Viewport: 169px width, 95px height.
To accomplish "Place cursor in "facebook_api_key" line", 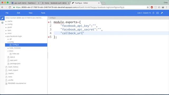I will tap(79, 26).
